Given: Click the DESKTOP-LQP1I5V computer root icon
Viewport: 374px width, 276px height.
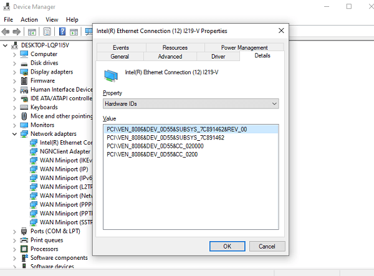Looking at the screenshot, I should (15, 45).
